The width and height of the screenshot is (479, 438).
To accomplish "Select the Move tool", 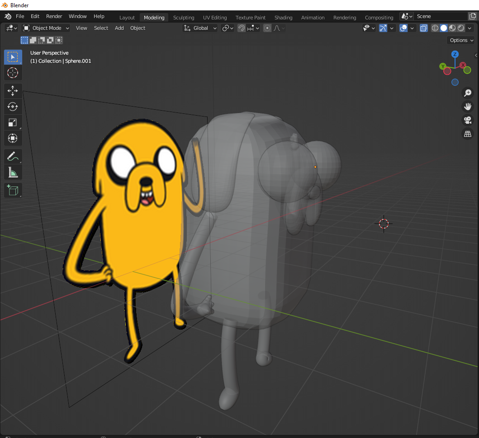I will [x=13, y=91].
